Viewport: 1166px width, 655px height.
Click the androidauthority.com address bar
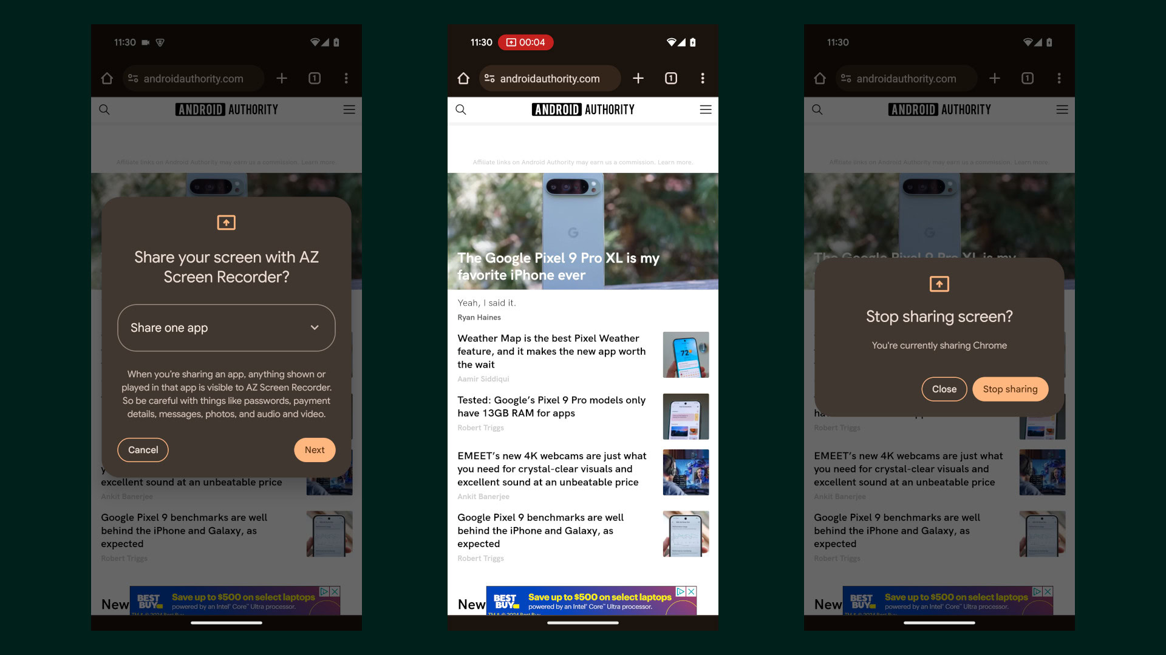[550, 78]
